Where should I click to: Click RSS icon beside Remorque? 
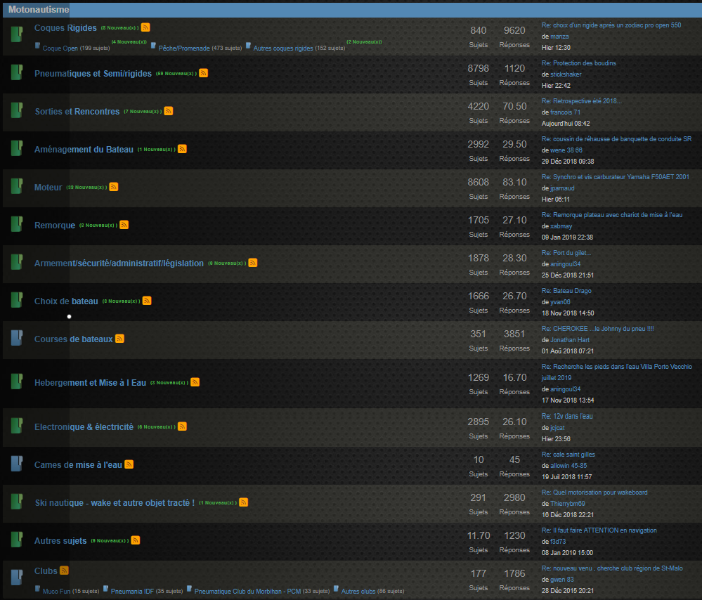tap(124, 225)
